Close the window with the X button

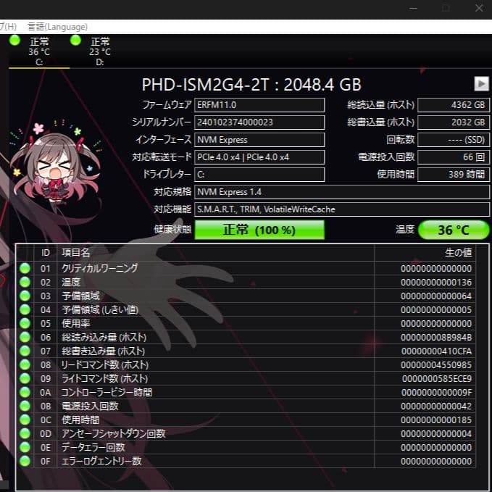tap(479, 8)
